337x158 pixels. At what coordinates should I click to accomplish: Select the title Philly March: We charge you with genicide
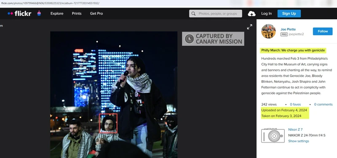click(293, 50)
